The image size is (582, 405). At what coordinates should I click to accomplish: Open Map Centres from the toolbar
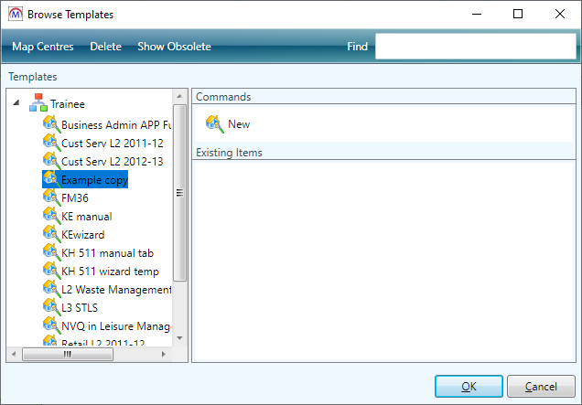[x=43, y=47]
